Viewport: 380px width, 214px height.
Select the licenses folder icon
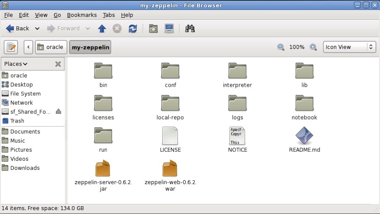(x=103, y=103)
